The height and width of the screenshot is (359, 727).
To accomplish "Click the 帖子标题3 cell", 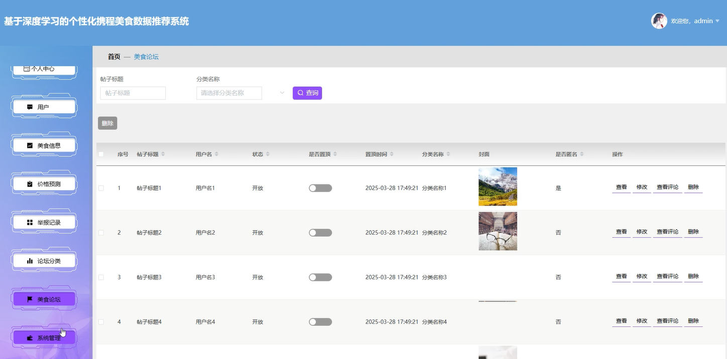I will click(x=149, y=277).
